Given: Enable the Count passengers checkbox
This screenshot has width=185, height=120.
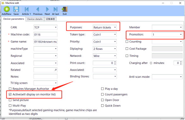Looking at the screenshot, I should 102,94.
